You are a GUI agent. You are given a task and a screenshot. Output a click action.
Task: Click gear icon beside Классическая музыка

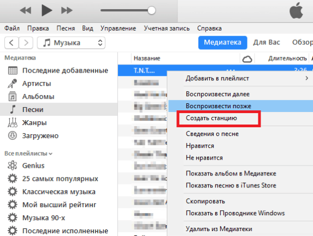[13, 191]
